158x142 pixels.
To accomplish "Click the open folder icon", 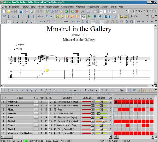I will click(x=9, y=11).
